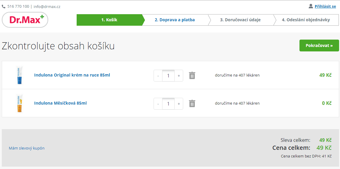The height and width of the screenshot is (169, 340).
Task: Decrease quantity of Indulona Měsíčková
Action: [x=158, y=104]
